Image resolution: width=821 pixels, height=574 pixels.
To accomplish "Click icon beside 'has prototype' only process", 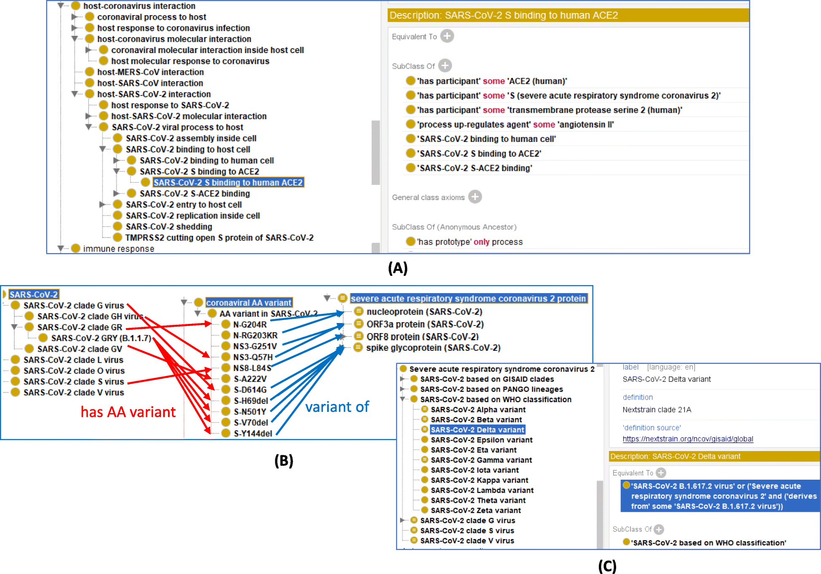I will click(x=410, y=241).
